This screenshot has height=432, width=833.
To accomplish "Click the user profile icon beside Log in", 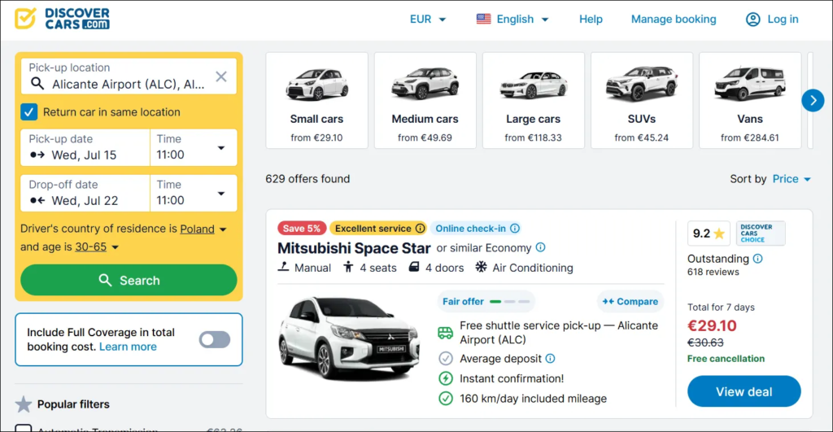I will tap(752, 20).
